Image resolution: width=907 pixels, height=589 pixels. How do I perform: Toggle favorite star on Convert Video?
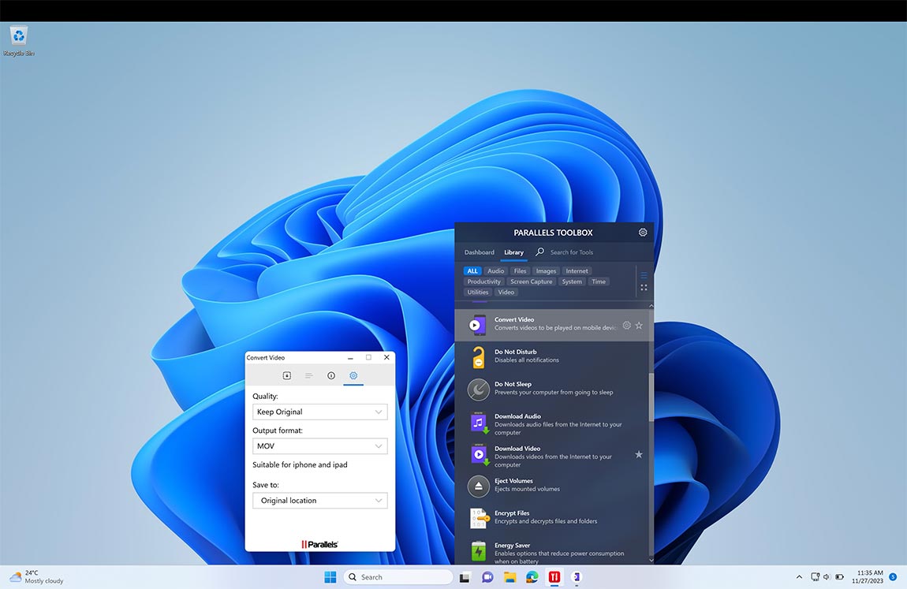[639, 325]
